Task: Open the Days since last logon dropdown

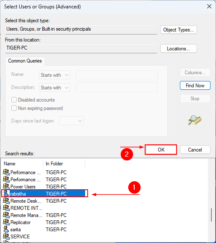Action: pos(71,121)
